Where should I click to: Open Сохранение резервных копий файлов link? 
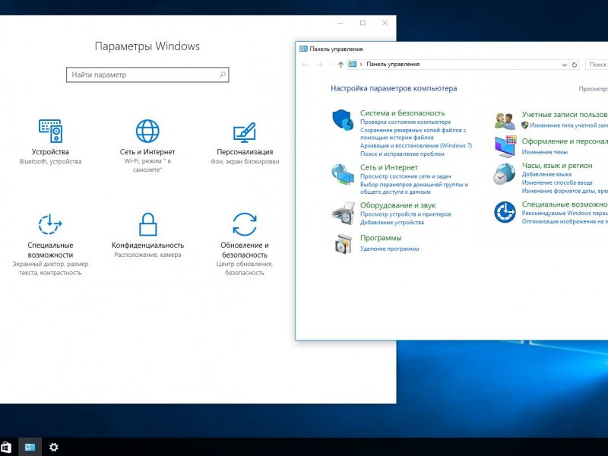[x=413, y=134]
